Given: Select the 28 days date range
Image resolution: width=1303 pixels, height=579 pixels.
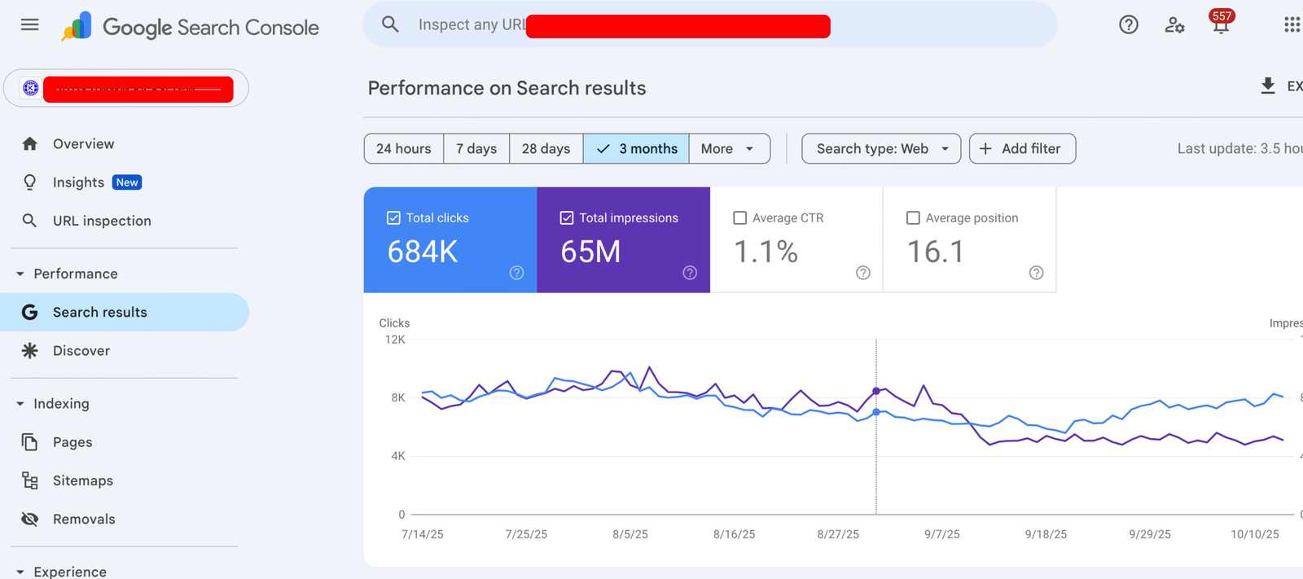Looking at the screenshot, I should pos(546,149).
